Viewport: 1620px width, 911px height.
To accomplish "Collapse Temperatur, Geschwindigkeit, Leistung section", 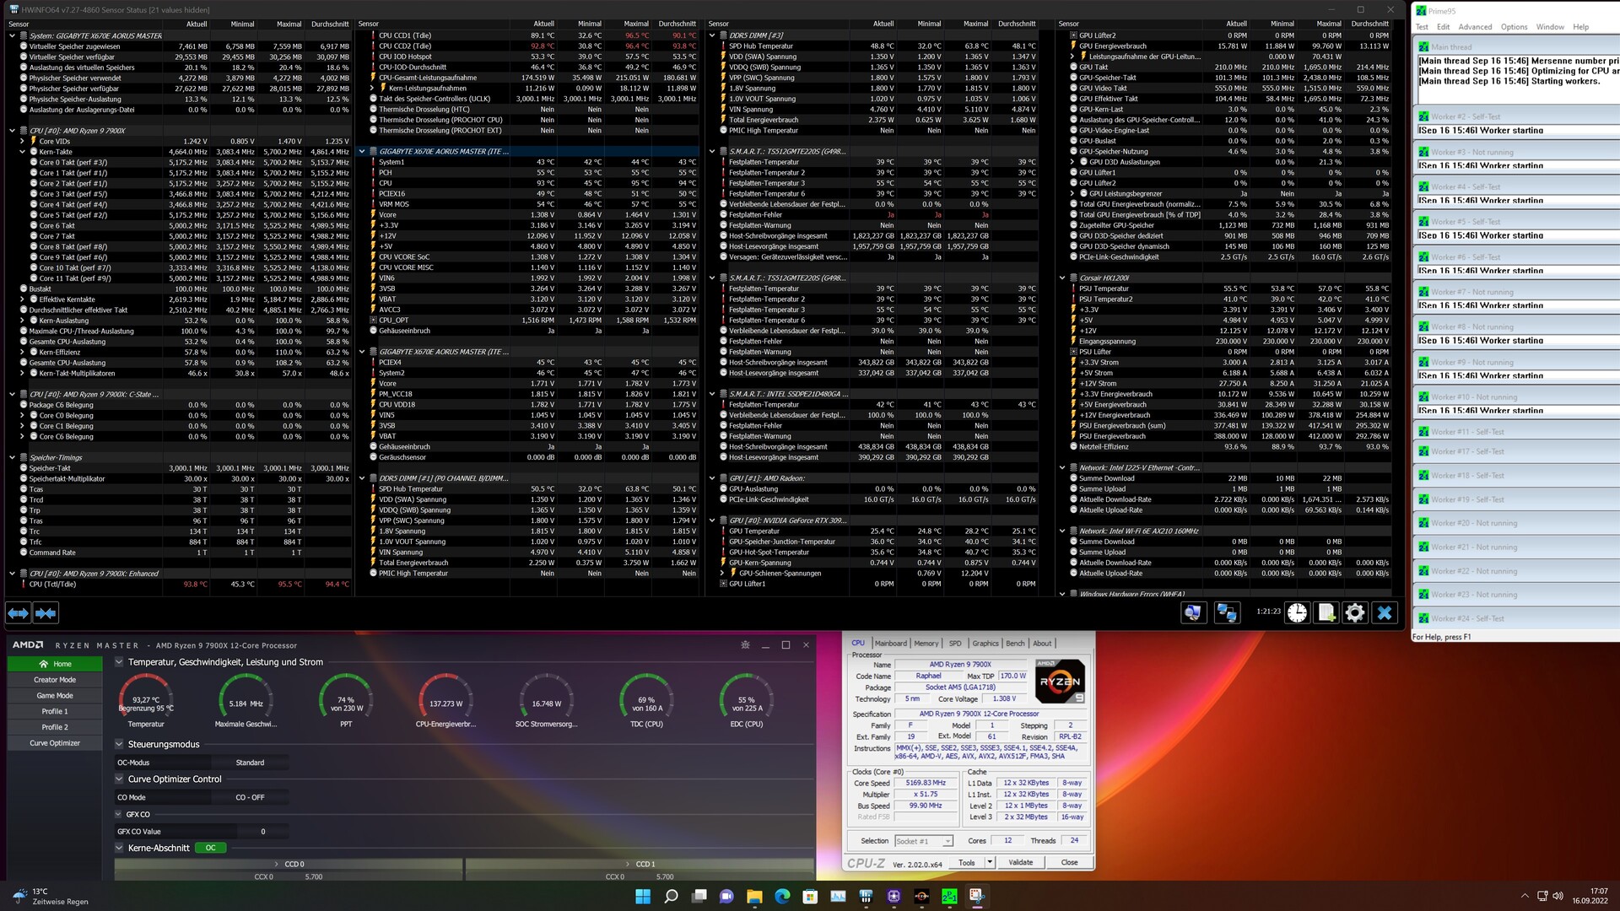I will click(x=119, y=662).
